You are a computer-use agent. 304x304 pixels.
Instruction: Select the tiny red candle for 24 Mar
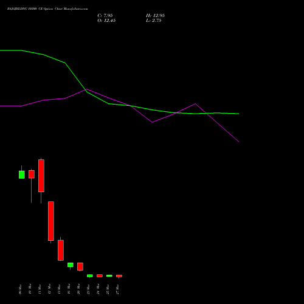tap(100, 275)
